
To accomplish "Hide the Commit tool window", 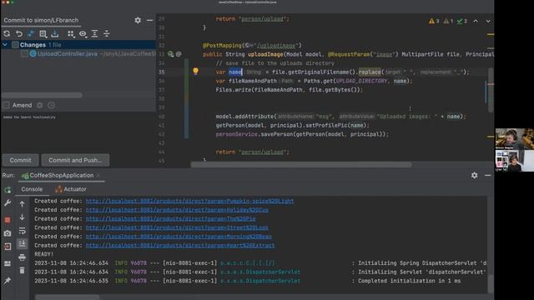I will (149, 20).
